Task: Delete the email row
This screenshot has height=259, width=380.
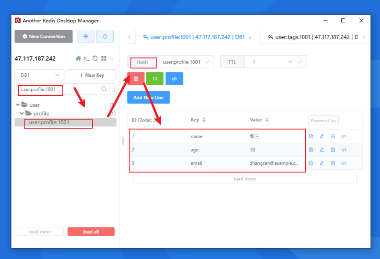Action: pos(333,163)
